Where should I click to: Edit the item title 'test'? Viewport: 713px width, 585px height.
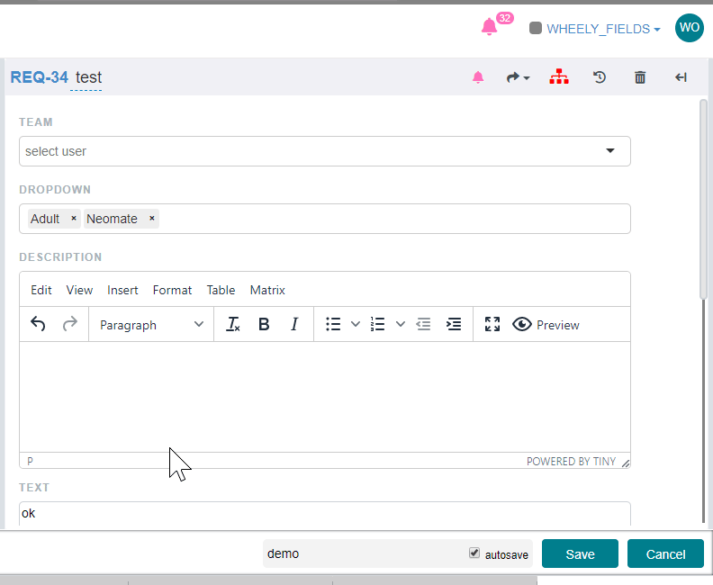(x=88, y=77)
